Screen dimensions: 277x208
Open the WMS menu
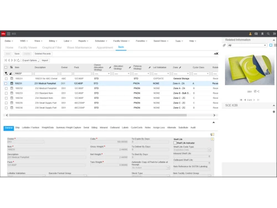24,41
